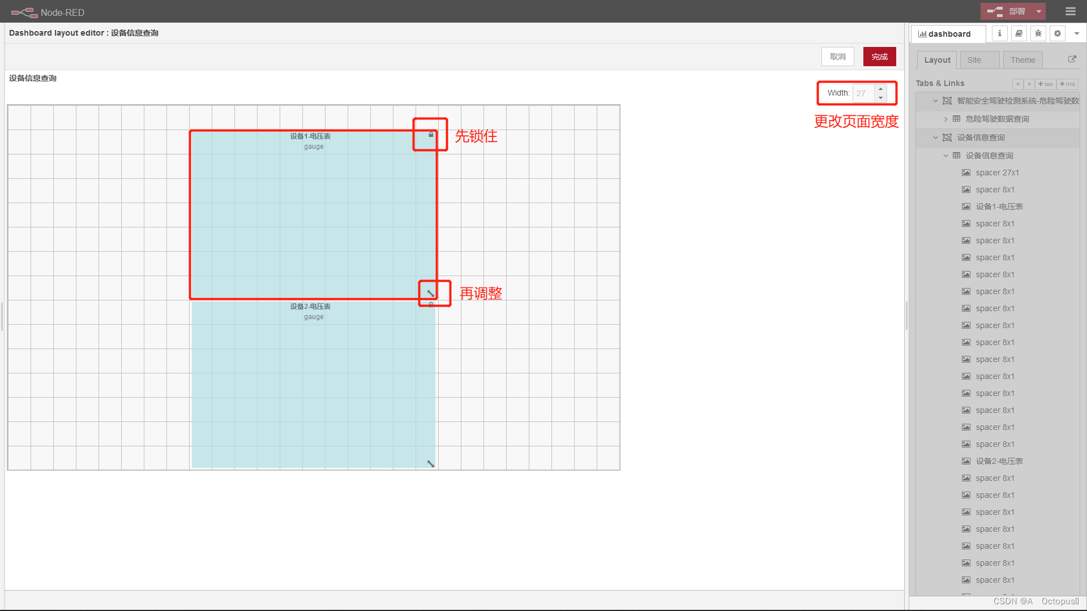Open dashboard in new window icon
This screenshot has height=611, width=1087.
tap(1072, 59)
